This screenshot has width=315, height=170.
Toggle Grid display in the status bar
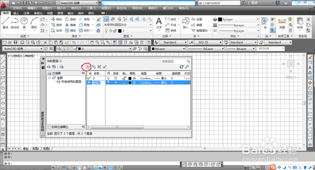(64, 168)
